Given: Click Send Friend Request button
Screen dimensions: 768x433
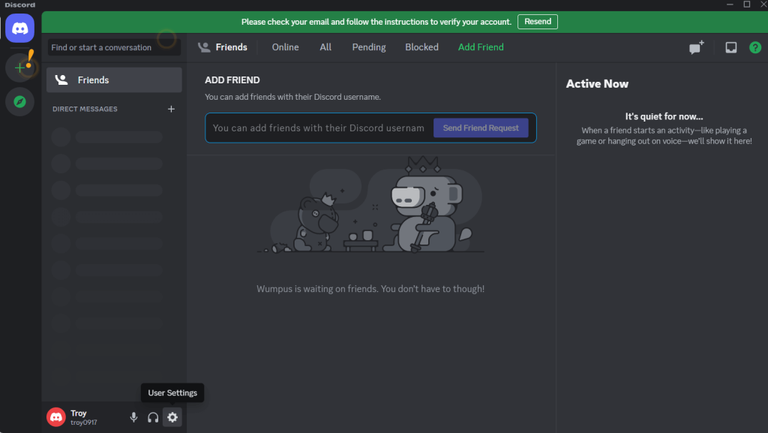Looking at the screenshot, I should point(481,128).
